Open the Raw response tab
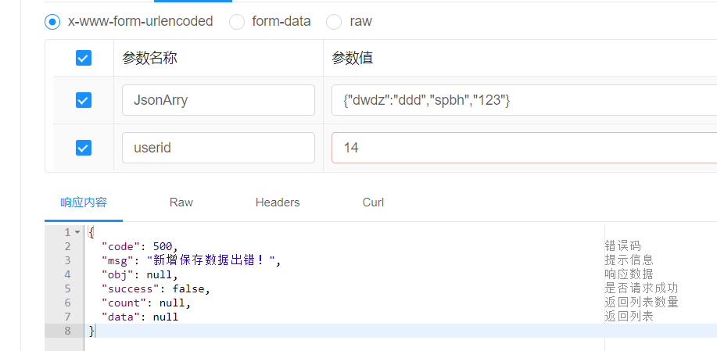Screen dimensions: 717x351 click(181, 202)
